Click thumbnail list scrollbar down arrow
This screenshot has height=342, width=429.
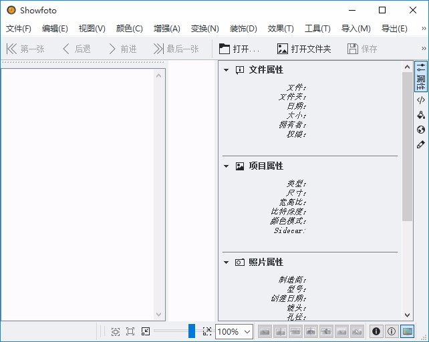coord(158,315)
